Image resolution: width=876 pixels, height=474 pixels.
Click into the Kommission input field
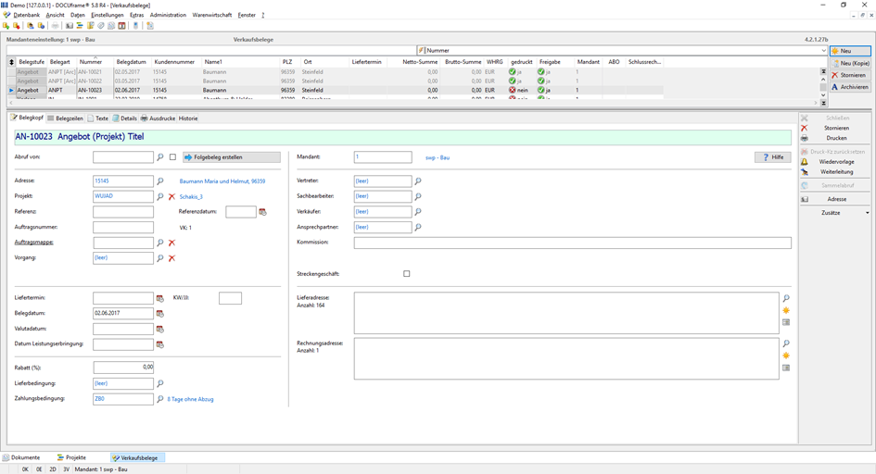tap(573, 243)
